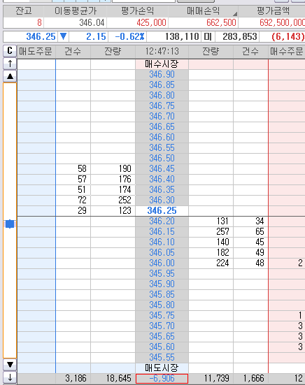Click bid quantity 257 at 346.15
This screenshot has width=305, height=385.
pyautogui.click(x=211, y=231)
